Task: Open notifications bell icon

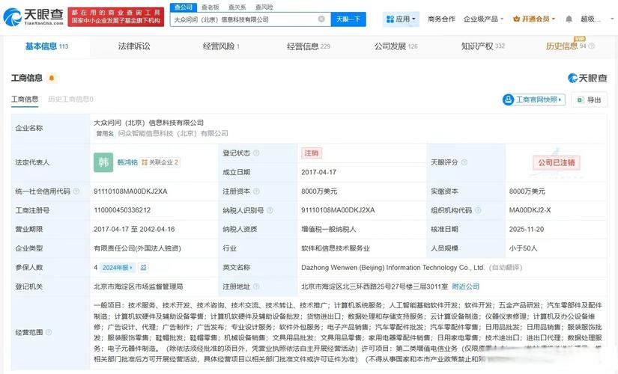Action: point(569,19)
